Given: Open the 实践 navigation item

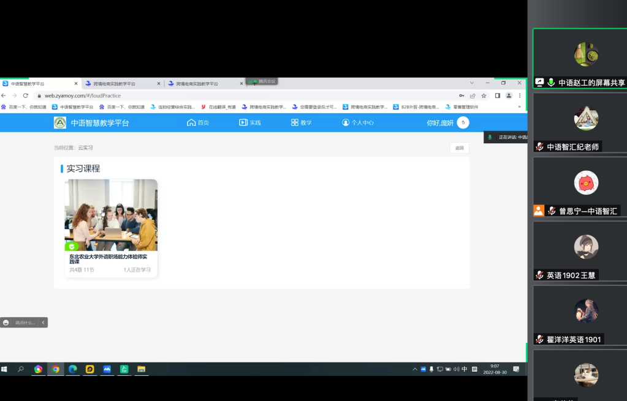Looking at the screenshot, I should pyautogui.click(x=250, y=122).
